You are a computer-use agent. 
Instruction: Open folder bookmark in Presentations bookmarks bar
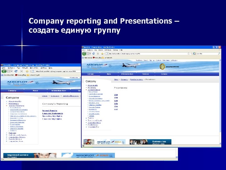[x=107, y=58]
